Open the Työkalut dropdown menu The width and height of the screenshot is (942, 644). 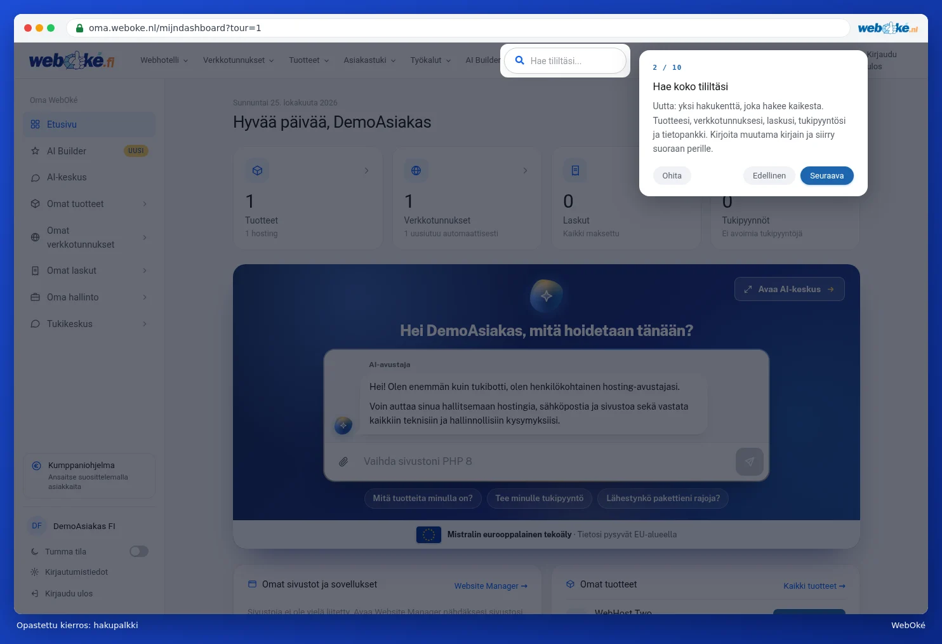click(430, 60)
